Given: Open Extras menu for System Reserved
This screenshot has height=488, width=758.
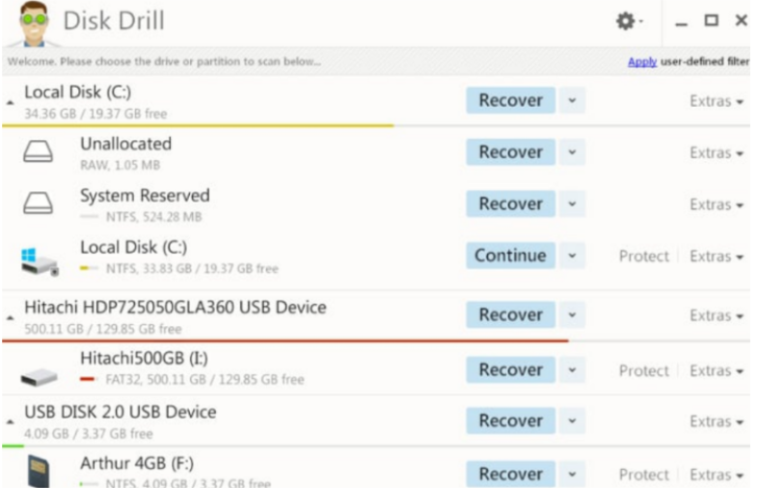Looking at the screenshot, I should [x=717, y=204].
